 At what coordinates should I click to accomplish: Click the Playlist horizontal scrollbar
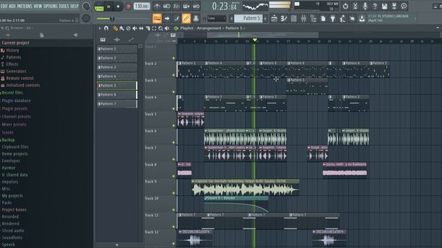point(262,35)
